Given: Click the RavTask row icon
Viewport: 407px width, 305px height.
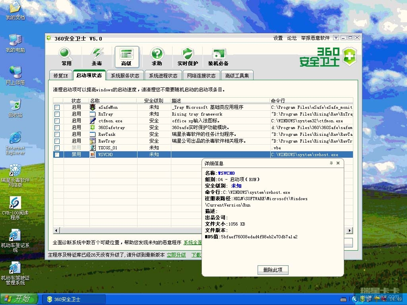Looking at the screenshot, I should [93, 134].
